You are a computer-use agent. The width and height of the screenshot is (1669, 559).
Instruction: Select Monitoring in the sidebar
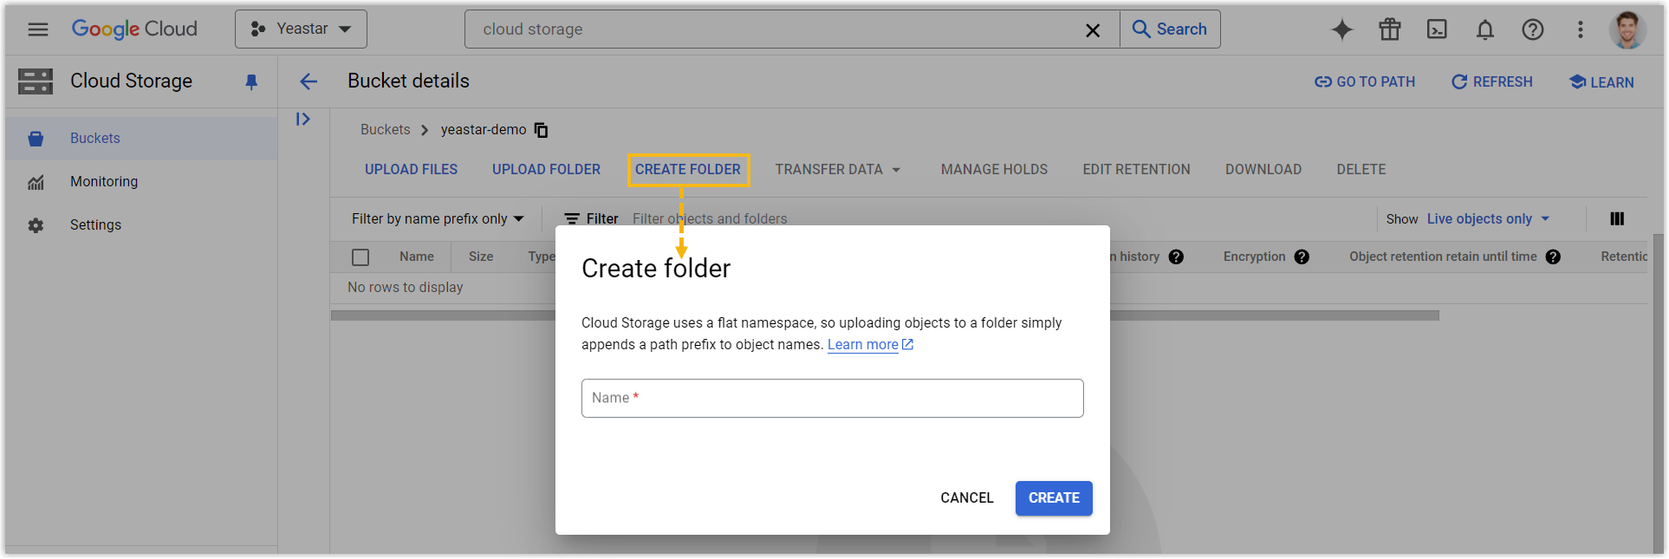pyautogui.click(x=104, y=182)
